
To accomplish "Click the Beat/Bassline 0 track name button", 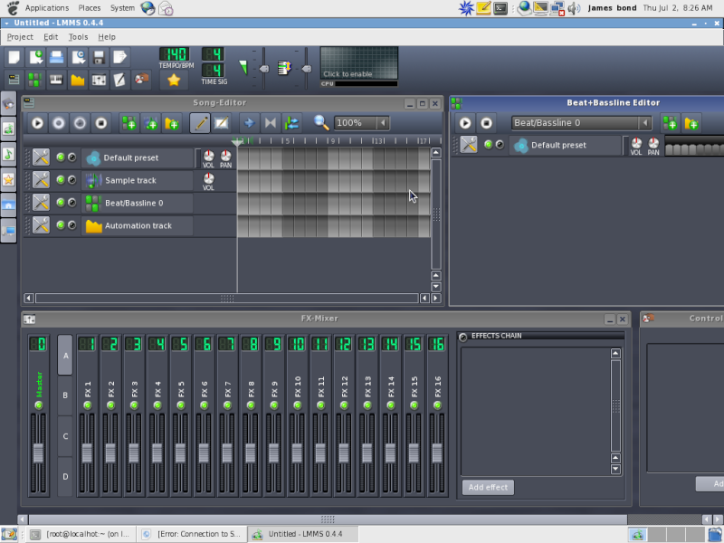I will click(138, 203).
